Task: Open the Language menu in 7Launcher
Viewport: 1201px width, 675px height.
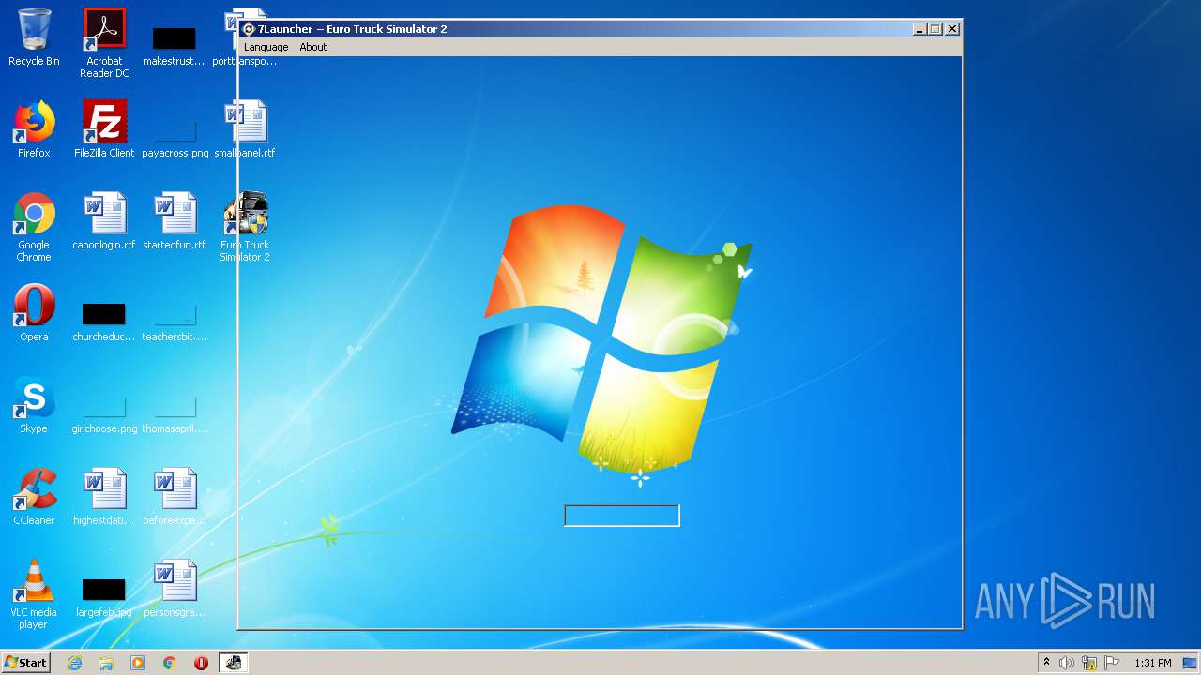Action: tap(266, 47)
